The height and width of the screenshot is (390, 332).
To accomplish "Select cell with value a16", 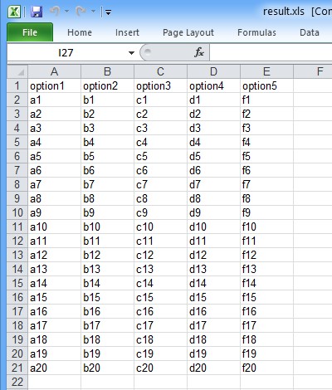I will click(54, 311).
